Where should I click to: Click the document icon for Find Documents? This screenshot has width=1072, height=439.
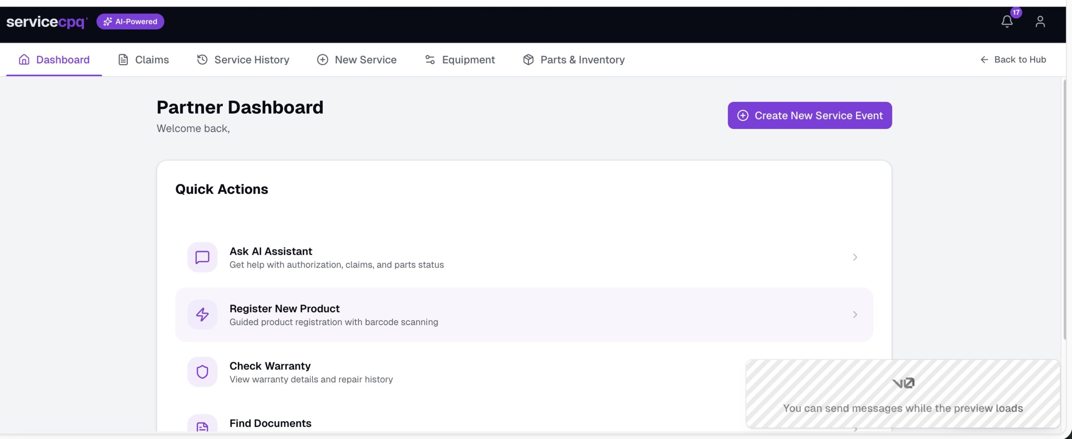tap(202, 427)
